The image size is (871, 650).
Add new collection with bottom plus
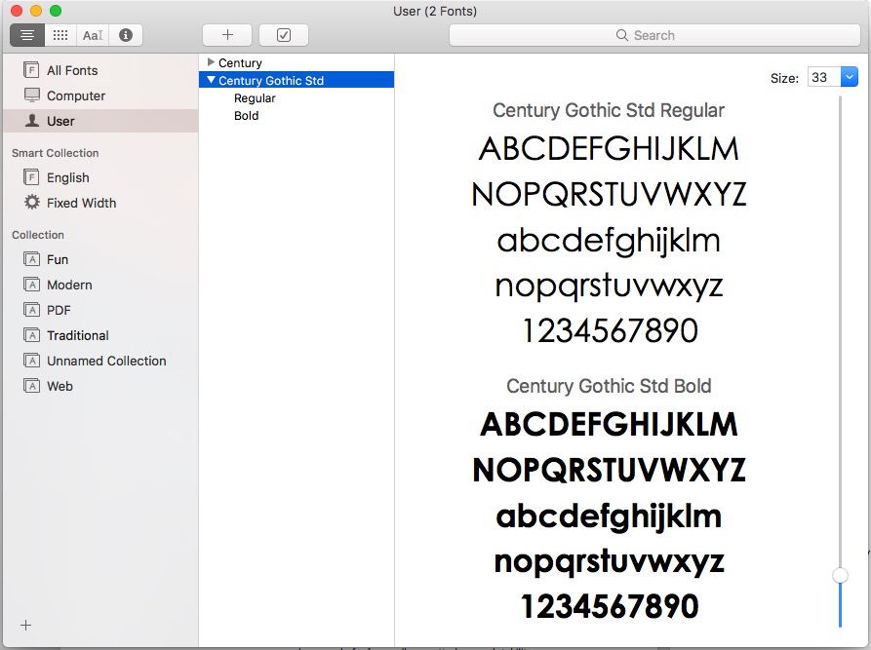25,626
